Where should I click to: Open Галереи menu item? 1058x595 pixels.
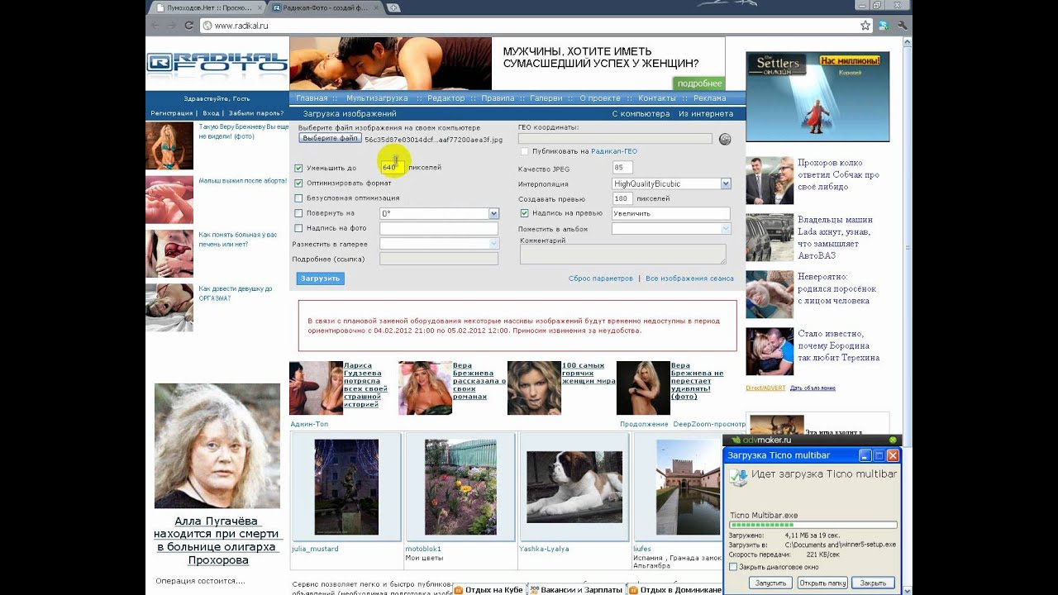click(x=546, y=98)
